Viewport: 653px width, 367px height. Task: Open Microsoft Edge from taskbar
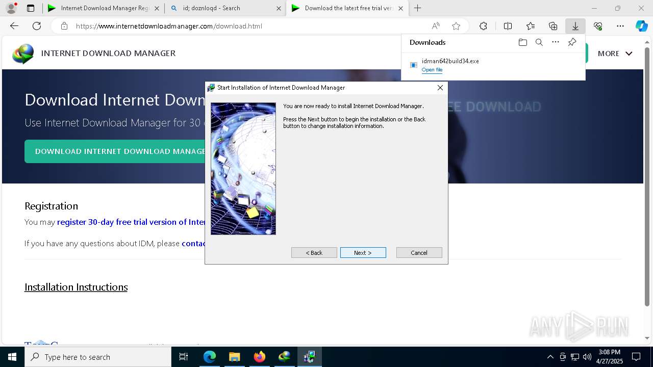tap(210, 357)
